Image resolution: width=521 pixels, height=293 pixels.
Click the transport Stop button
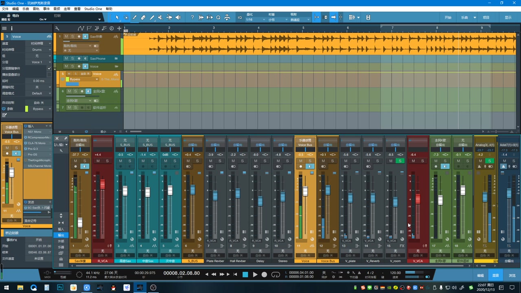pos(245,275)
